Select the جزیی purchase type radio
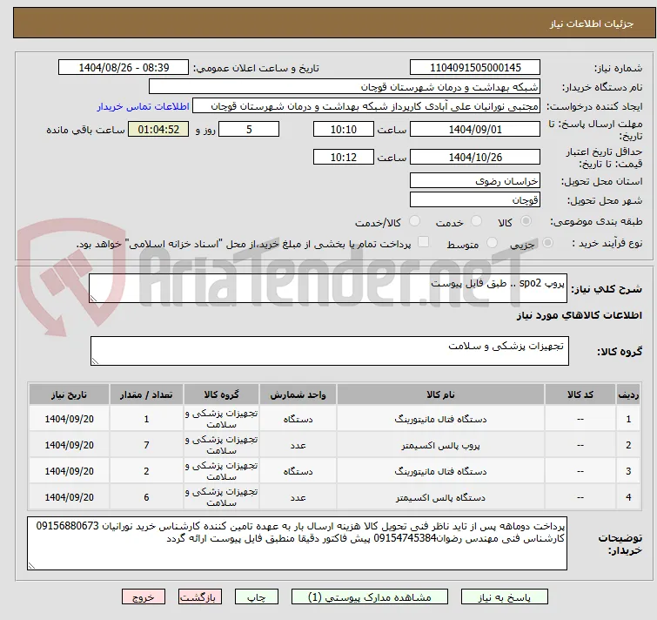Image resolution: width=657 pixels, height=620 pixels. [x=547, y=243]
